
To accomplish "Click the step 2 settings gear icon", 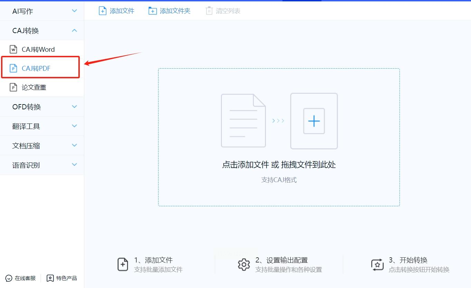I will point(244,265).
